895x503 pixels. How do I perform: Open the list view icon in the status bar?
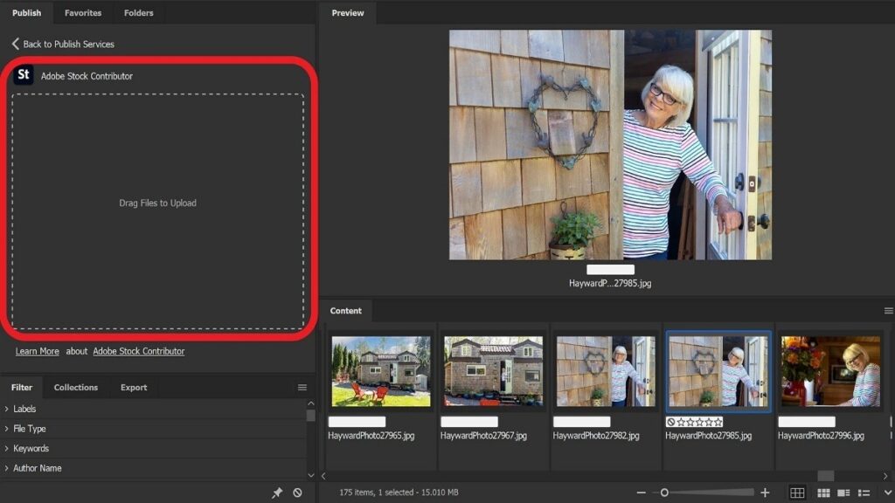864,492
